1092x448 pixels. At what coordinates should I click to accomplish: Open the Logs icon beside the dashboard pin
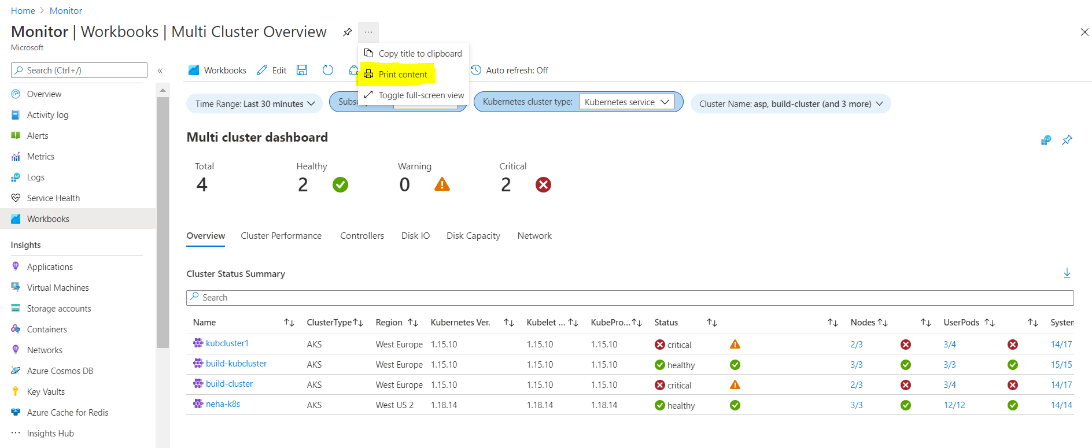[x=1046, y=140]
